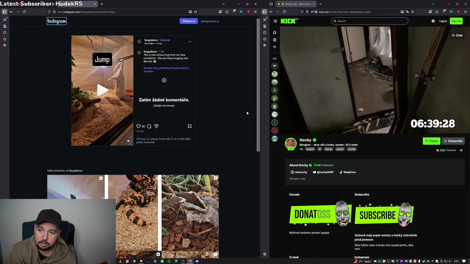Toggle the sidebar in the Instagram browser window

[4, 12]
